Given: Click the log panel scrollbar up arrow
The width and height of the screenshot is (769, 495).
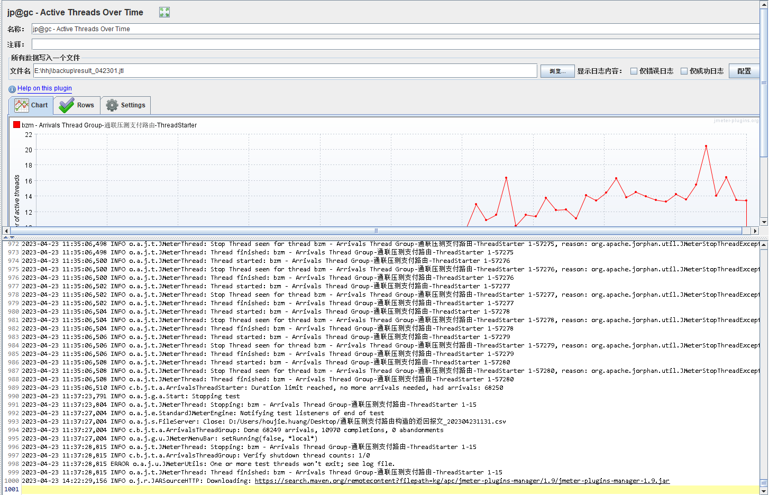Looking at the screenshot, I should pos(764,244).
